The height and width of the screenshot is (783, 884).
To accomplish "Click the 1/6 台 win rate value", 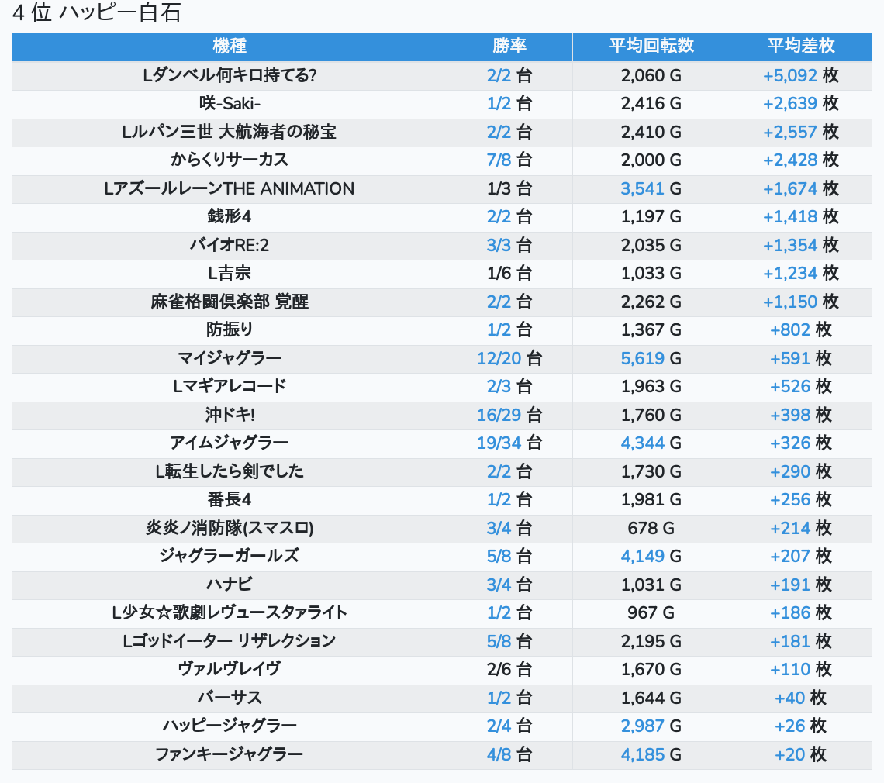I will click(x=509, y=274).
